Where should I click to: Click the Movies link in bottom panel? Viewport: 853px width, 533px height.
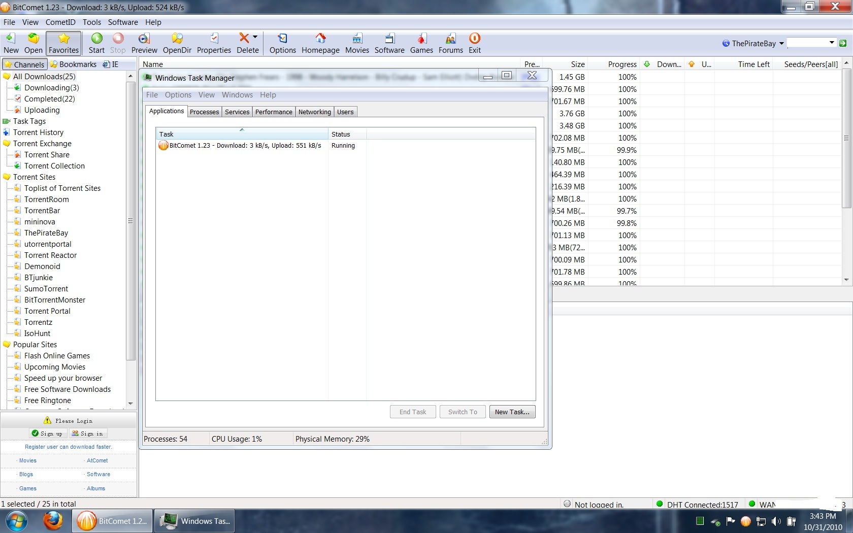[27, 460]
